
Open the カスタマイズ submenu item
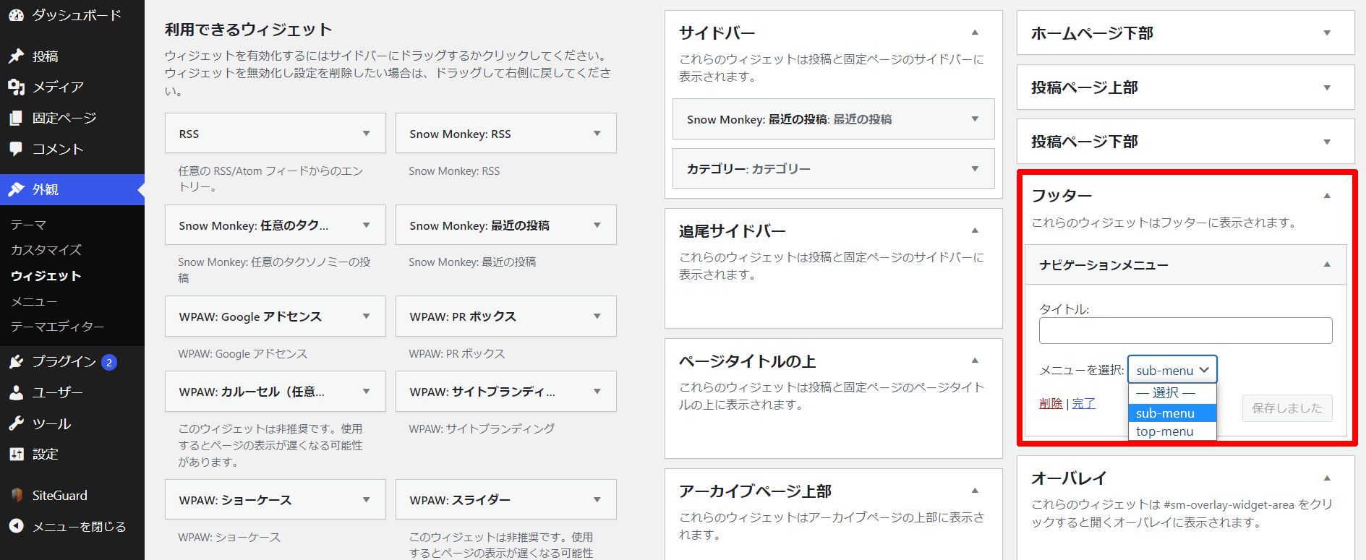click(x=46, y=250)
